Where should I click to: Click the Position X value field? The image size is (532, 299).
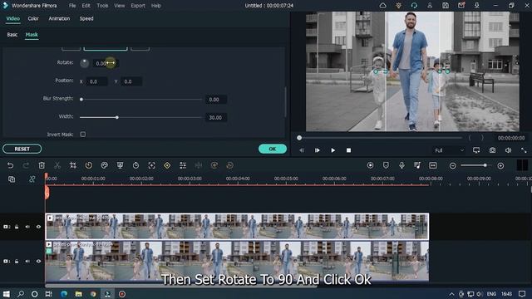pyautogui.click(x=96, y=81)
